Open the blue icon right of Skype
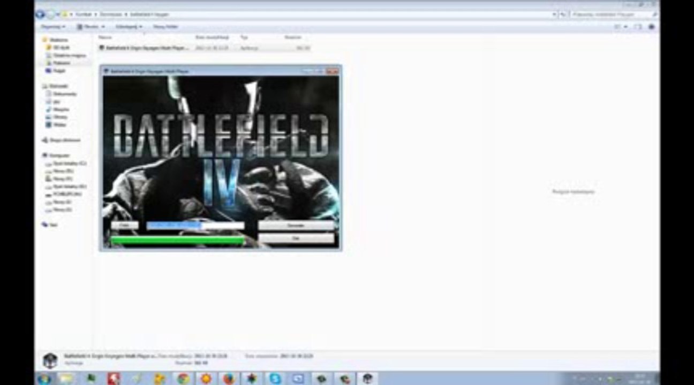 click(298, 379)
